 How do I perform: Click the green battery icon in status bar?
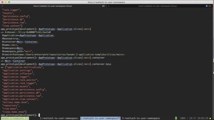pyautogui.click(x=176, y=118)
